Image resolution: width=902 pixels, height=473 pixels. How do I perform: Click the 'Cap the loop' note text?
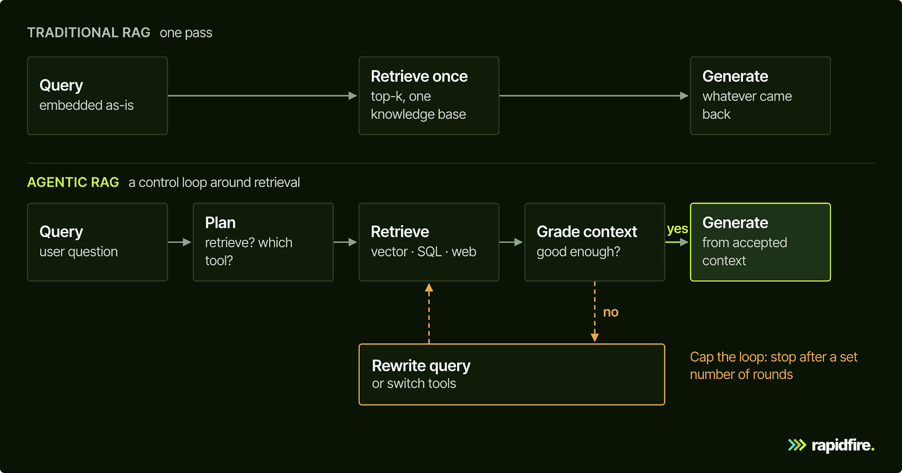coord(773,366)
